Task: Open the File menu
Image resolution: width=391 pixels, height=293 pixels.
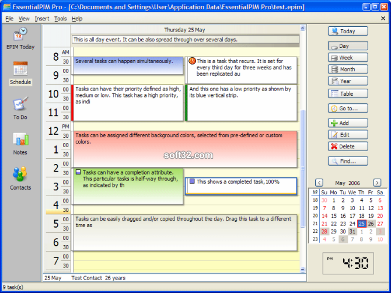Action: (x=9, y=19)
